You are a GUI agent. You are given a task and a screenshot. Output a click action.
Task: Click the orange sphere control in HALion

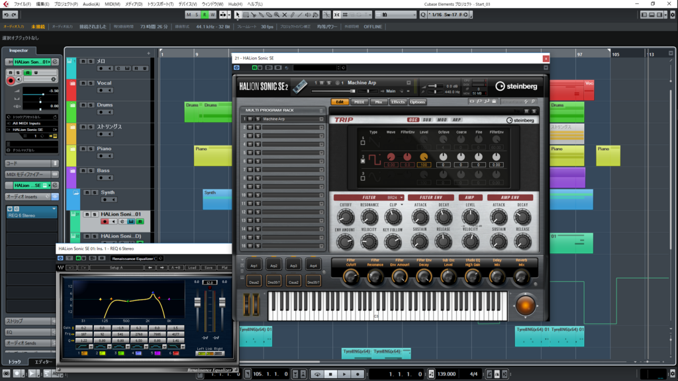525,306
